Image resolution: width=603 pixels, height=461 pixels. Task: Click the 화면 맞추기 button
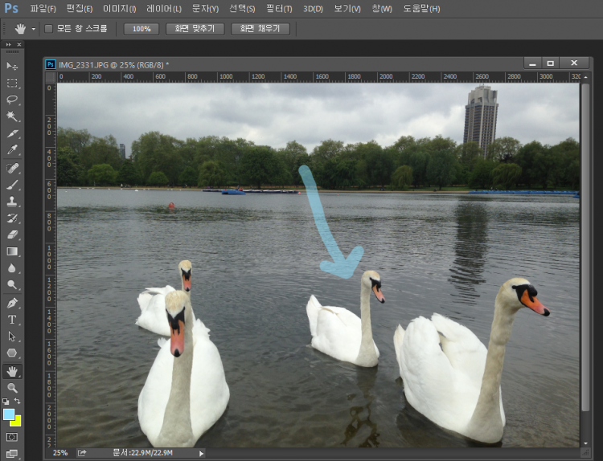pyautogui.click(x=195, y=28)
